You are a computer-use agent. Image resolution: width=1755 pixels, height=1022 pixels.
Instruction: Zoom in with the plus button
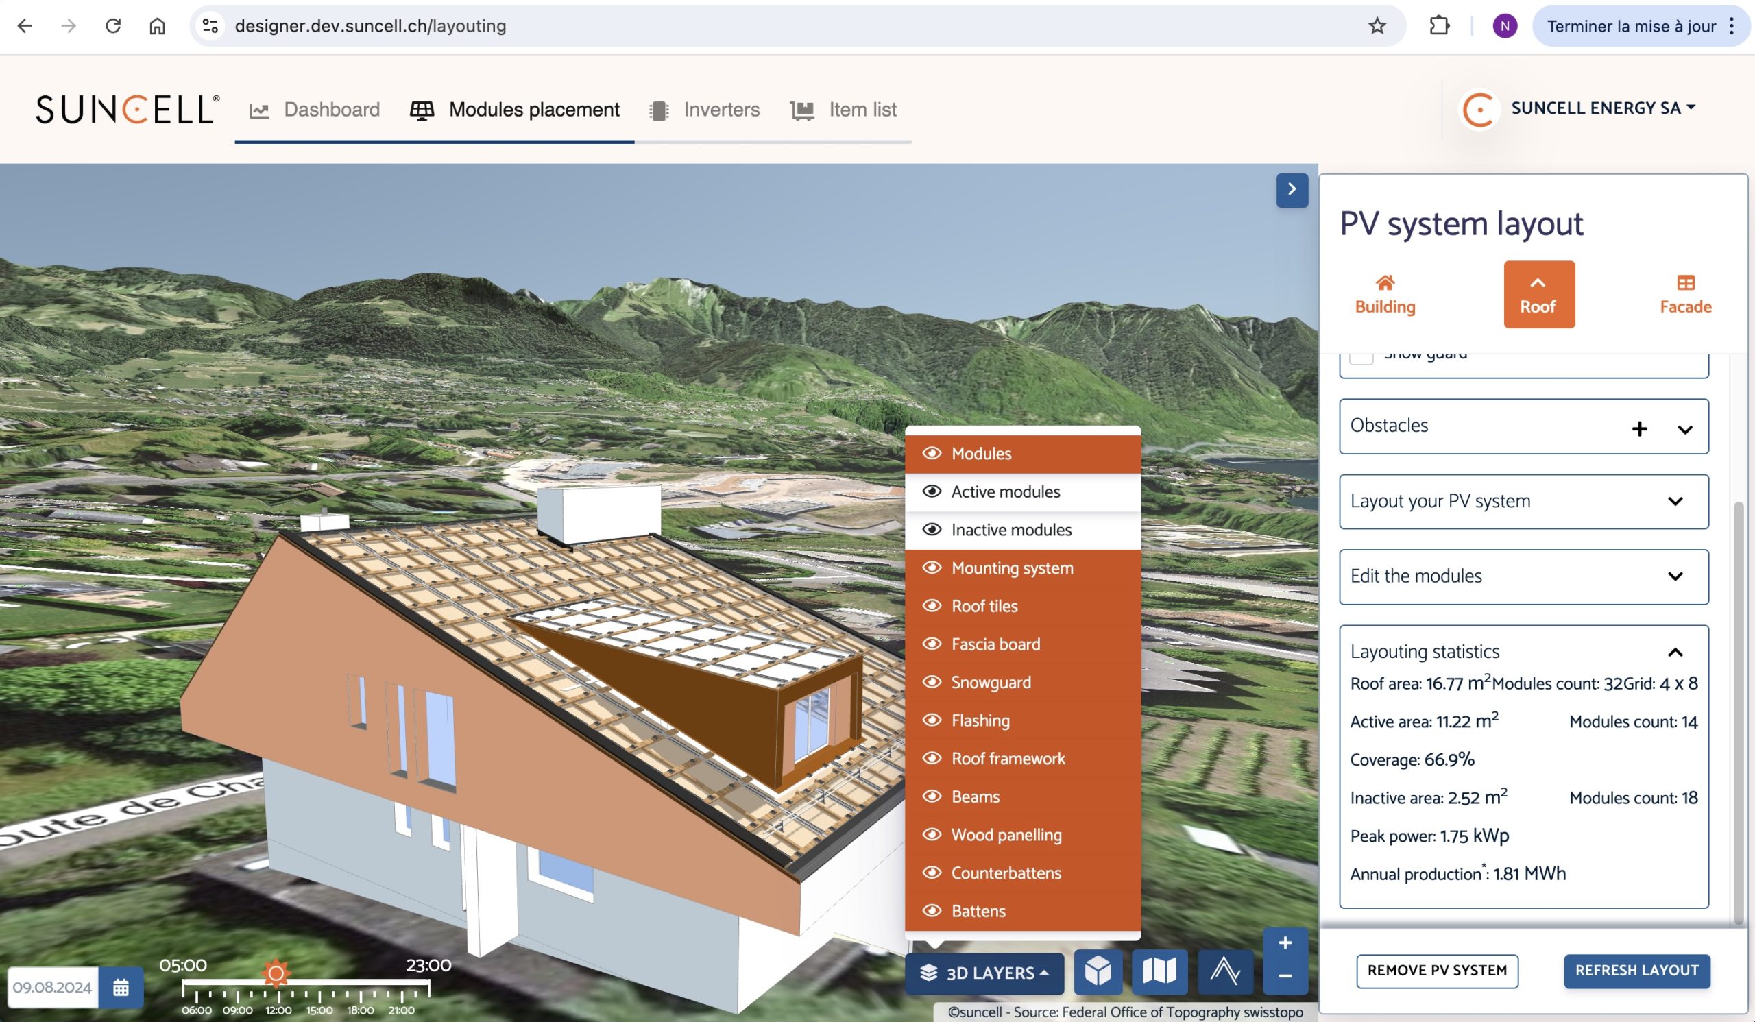[x=1285, y=943]
